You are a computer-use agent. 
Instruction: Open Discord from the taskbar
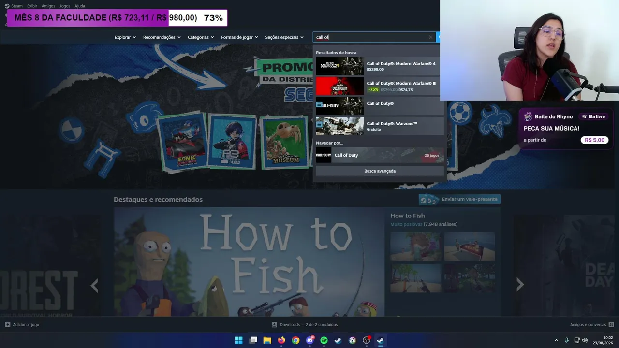[310, 340]
